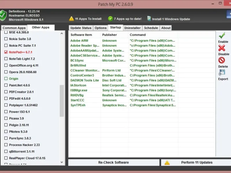Image resolution: width=231 pixels, height=173 pixels.
Task: Click the 7 Apps up to date label
Action: tap(128, 19)
